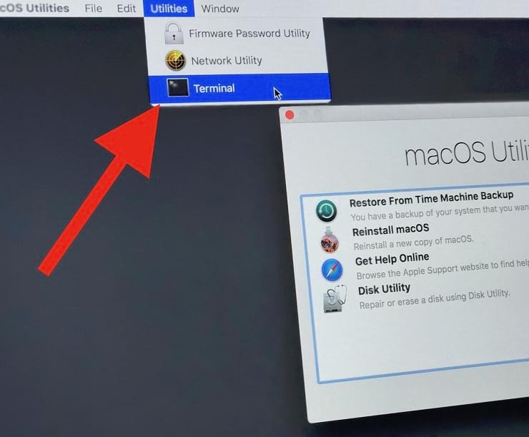Image resolution: width=529 pixels, height=437 pixels.
Task: Click the black Terminal icon in the menu
Action: 178,88
